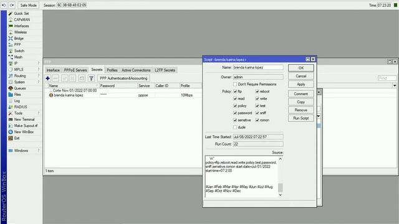Expand the Tools submenu
The height and width of the screenshot is (224, 399).
click(x=39, y=113)
